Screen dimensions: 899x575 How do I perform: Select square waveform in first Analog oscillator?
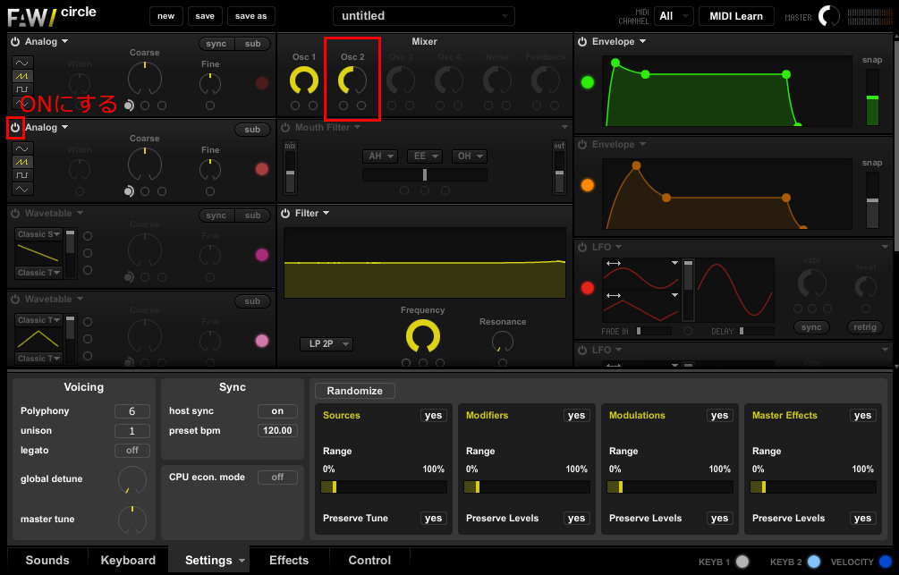(22, 90)
